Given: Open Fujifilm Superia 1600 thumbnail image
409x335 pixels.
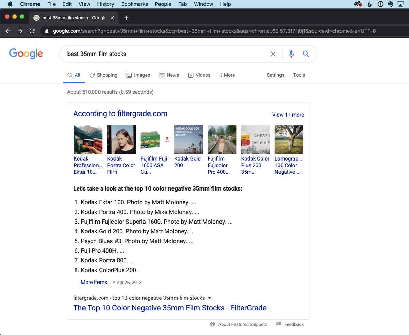Looking at the screenshot, I should 155,140.
